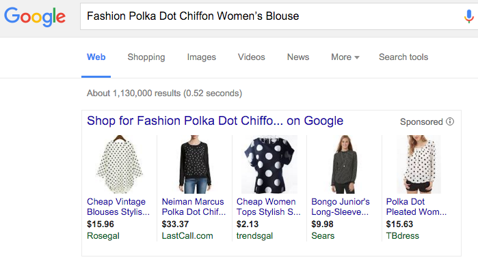Open Shop for Fashion Polka Dot heading link
The width and height of the screenshot is (478, 264).
pos(215,121)
